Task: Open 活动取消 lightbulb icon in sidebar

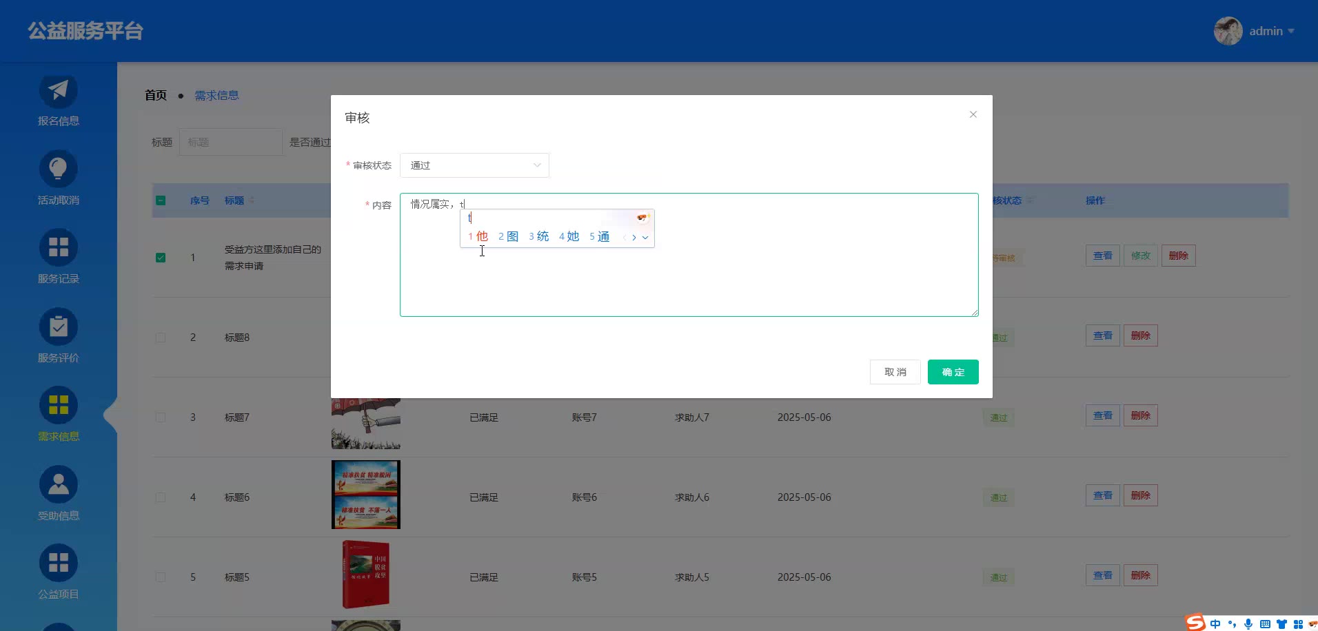Action: [58, 169]
